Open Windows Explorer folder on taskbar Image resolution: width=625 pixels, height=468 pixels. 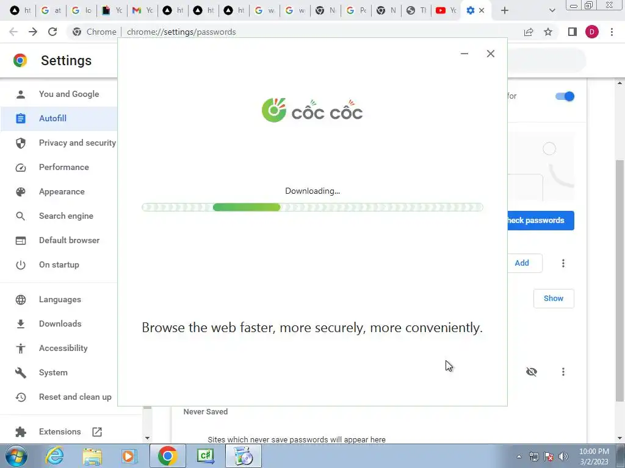(92, 456)
